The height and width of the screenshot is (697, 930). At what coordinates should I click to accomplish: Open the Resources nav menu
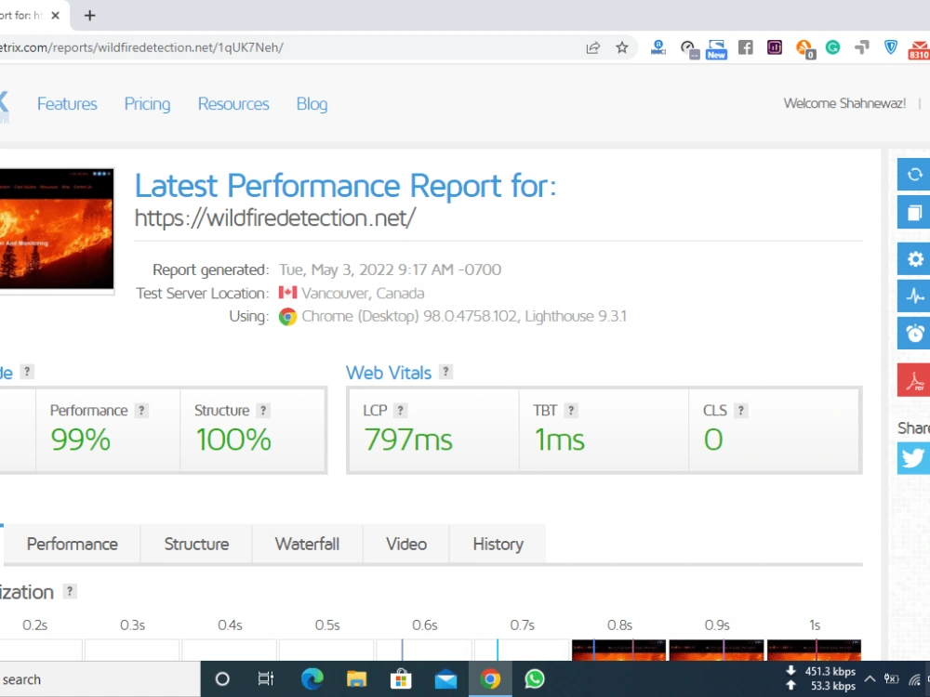click(233, 104)
